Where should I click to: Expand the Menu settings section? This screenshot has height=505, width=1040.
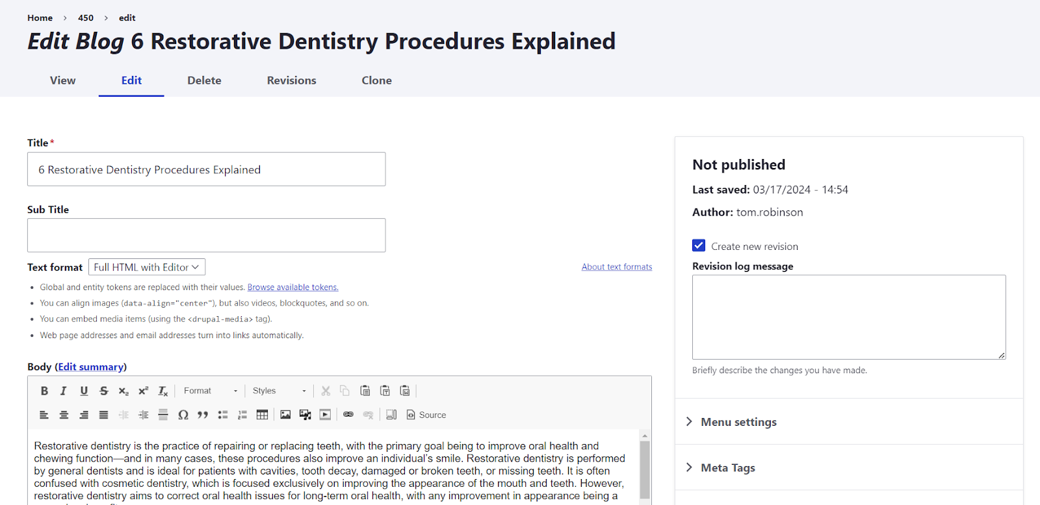point(849,422)
